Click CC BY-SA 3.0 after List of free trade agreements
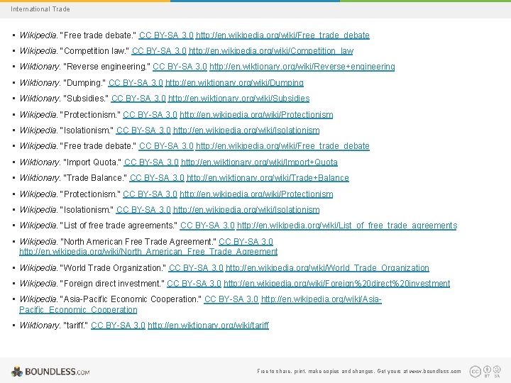 pos(207,226)
